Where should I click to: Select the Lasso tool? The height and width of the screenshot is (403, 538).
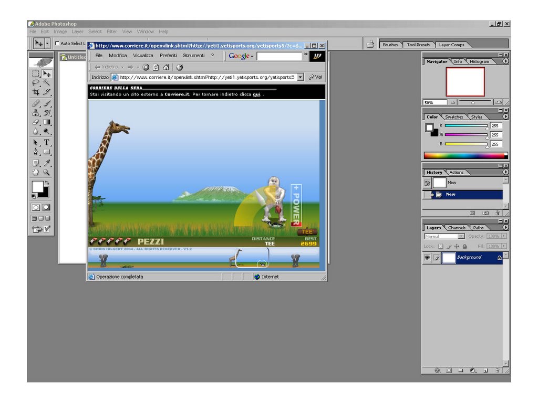pos(36,82)
